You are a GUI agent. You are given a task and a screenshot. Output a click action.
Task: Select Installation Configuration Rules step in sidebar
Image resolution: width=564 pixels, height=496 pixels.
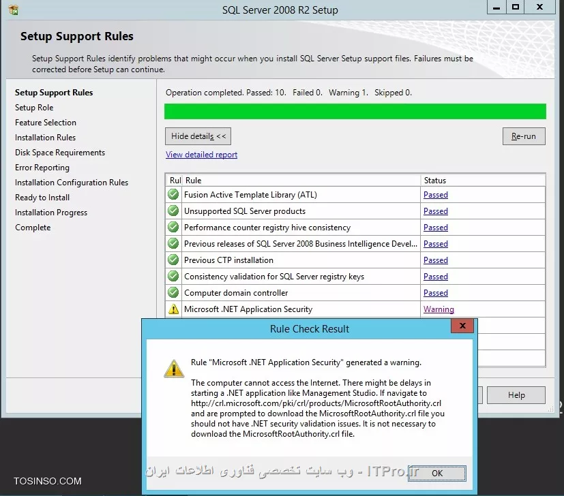point(72,183)
